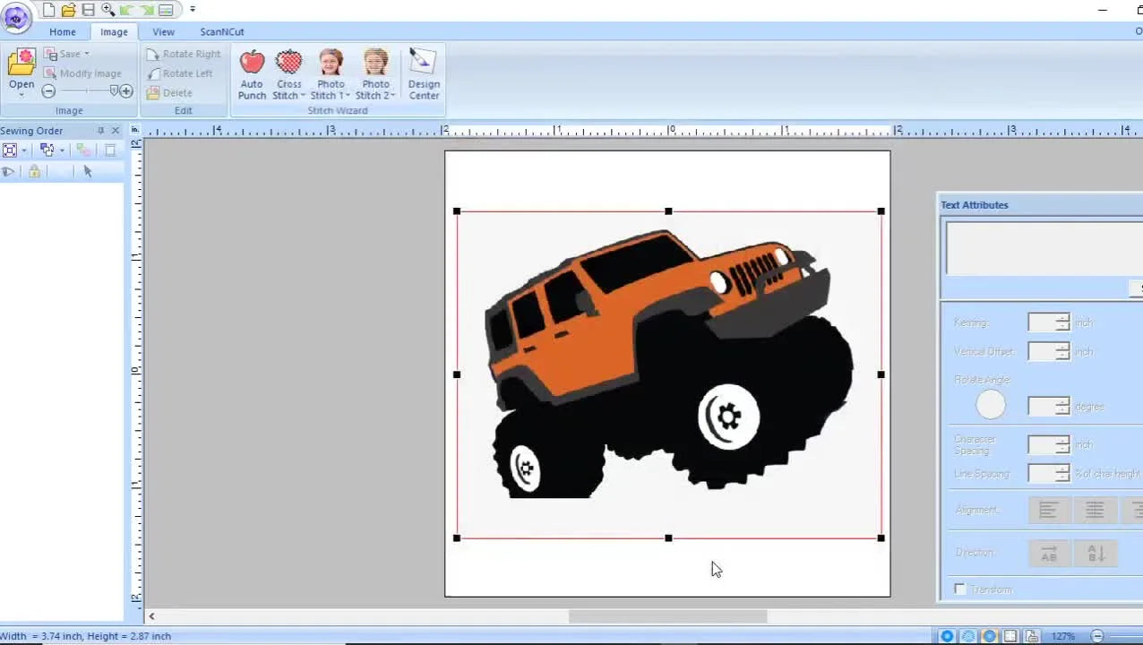1143x645 pixels.
Task: Select the Image ribbon tab
Action: 114,31
